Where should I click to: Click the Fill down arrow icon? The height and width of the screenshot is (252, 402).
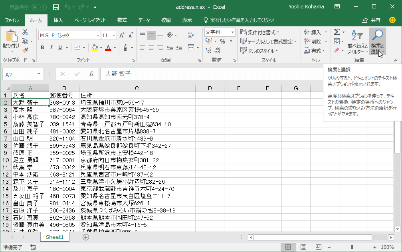point(337,41)
